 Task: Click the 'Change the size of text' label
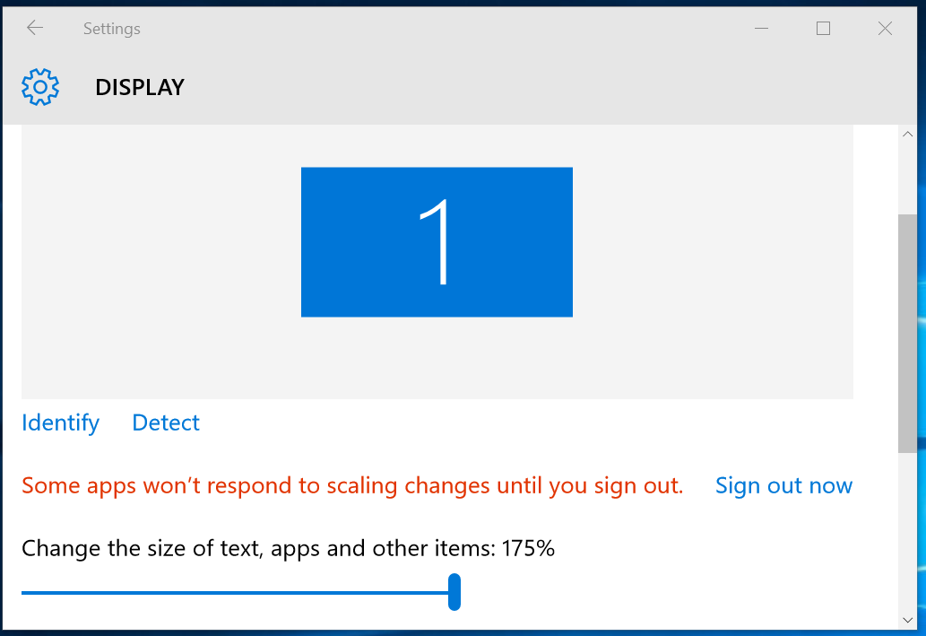[288, 548]
